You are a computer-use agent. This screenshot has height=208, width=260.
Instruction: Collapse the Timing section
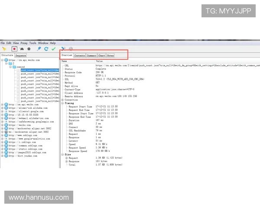pyautogui.click(x=62, y=103)
